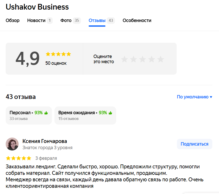Click the yellow rating stars near 50 оценок
The width and height of the screenshot is (219, 194).
pyautogui.click(x=58, y=54)
